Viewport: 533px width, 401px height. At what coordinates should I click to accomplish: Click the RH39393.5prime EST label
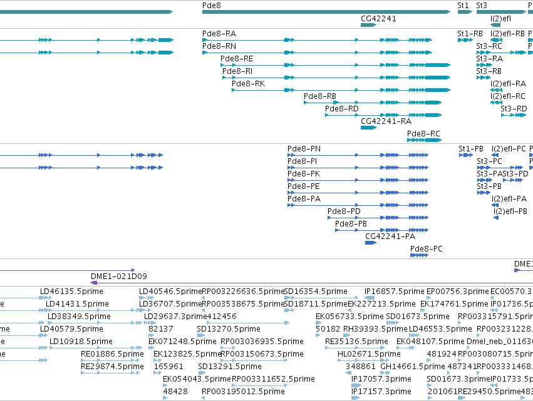point(375,329)
